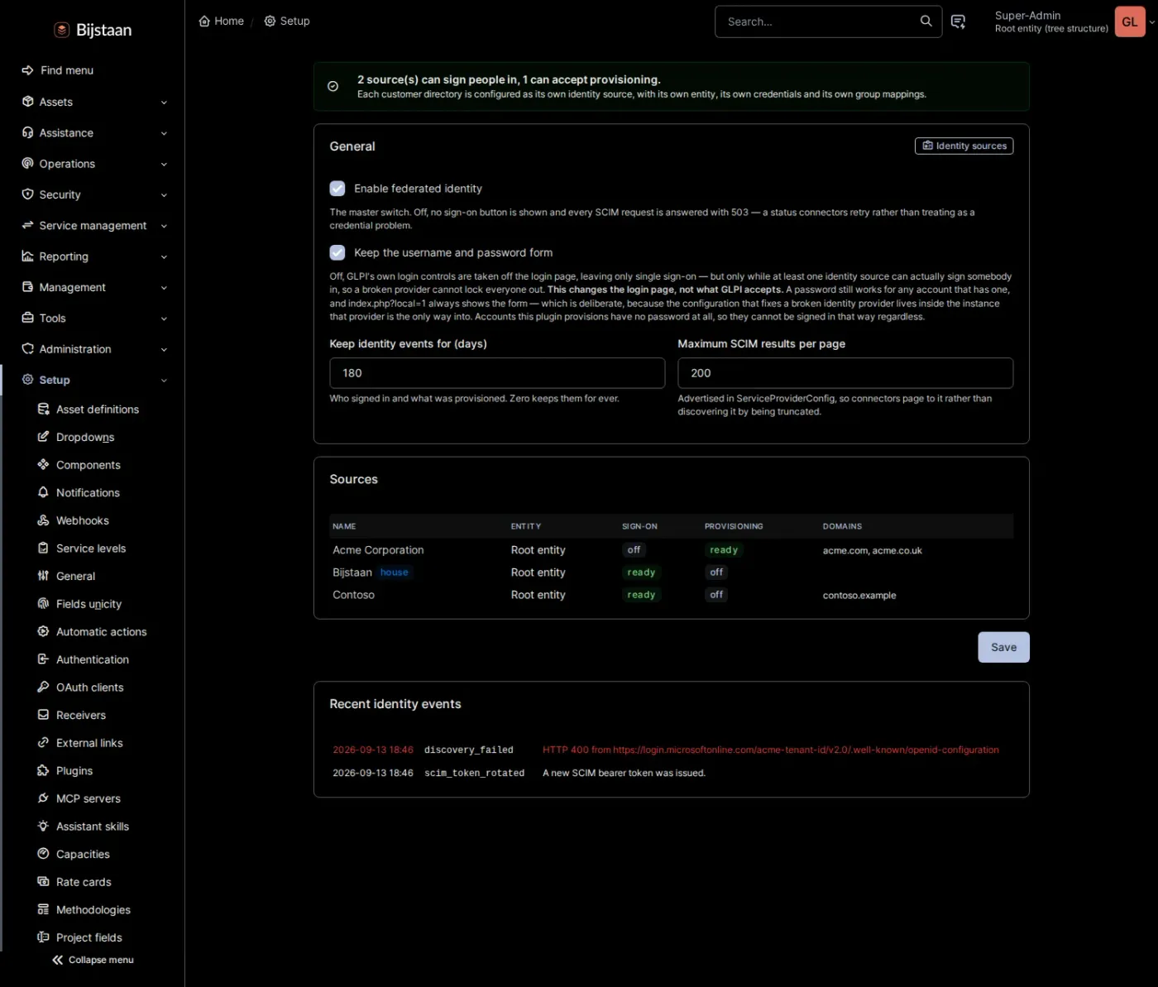Screen dimensions: 1158x987
Task: Open the Automatic actions menu item
Action: coord(101,631)
